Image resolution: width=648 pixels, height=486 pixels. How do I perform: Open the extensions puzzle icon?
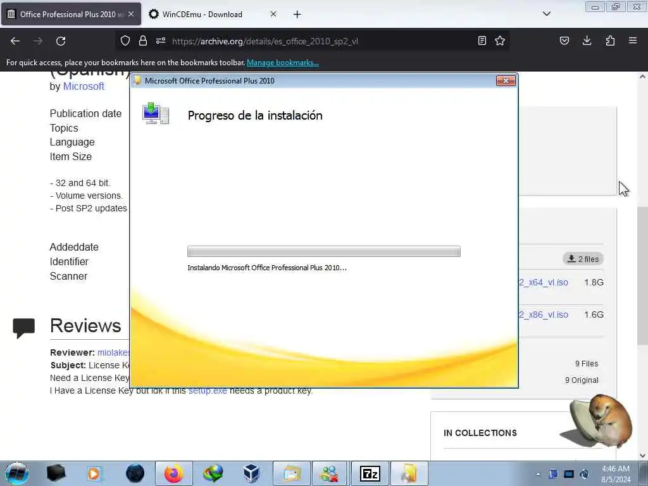pyautogui.click(x=610, y=40)
